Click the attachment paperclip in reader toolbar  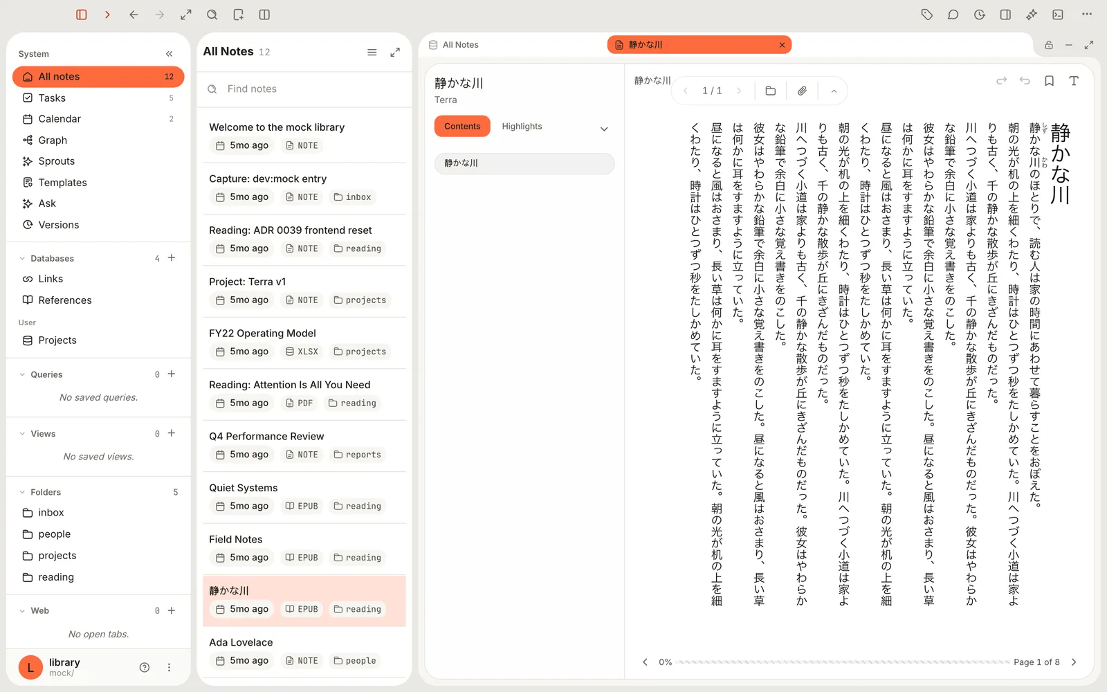802,91
